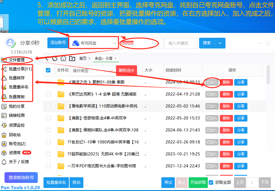This screenshot has width=275, height=191.
Task: Click the 停止 button
Action: [x=181, y=182]
